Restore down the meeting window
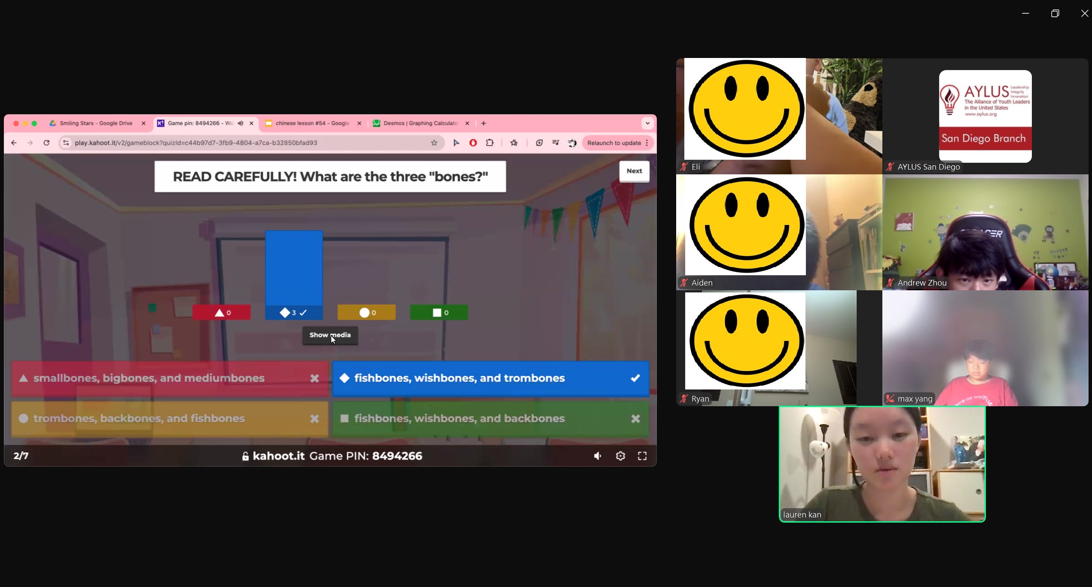Viewport: 1092px width, 587px height. pos(1055,13)
